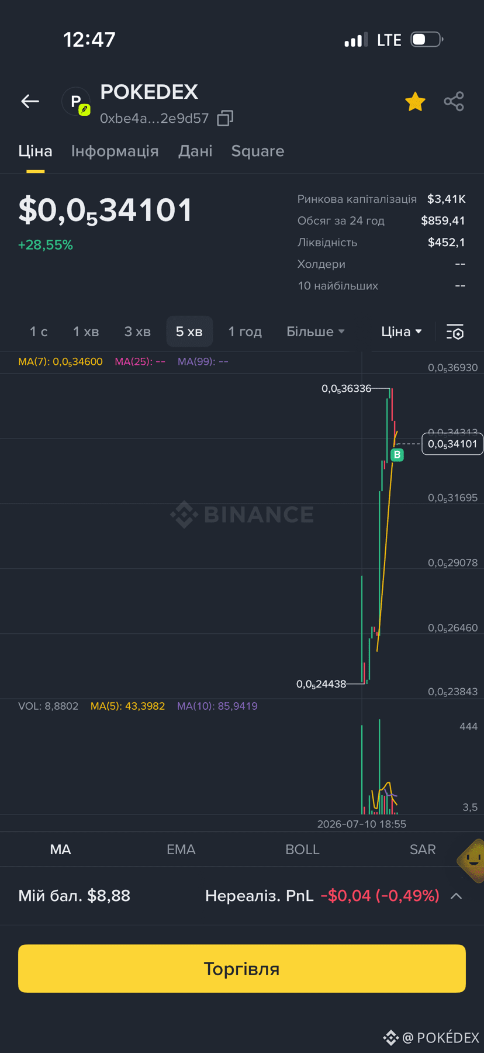The image size is (484, 1053).
Task: Tap the back arrow icon
Action: (x=30, y=101)
